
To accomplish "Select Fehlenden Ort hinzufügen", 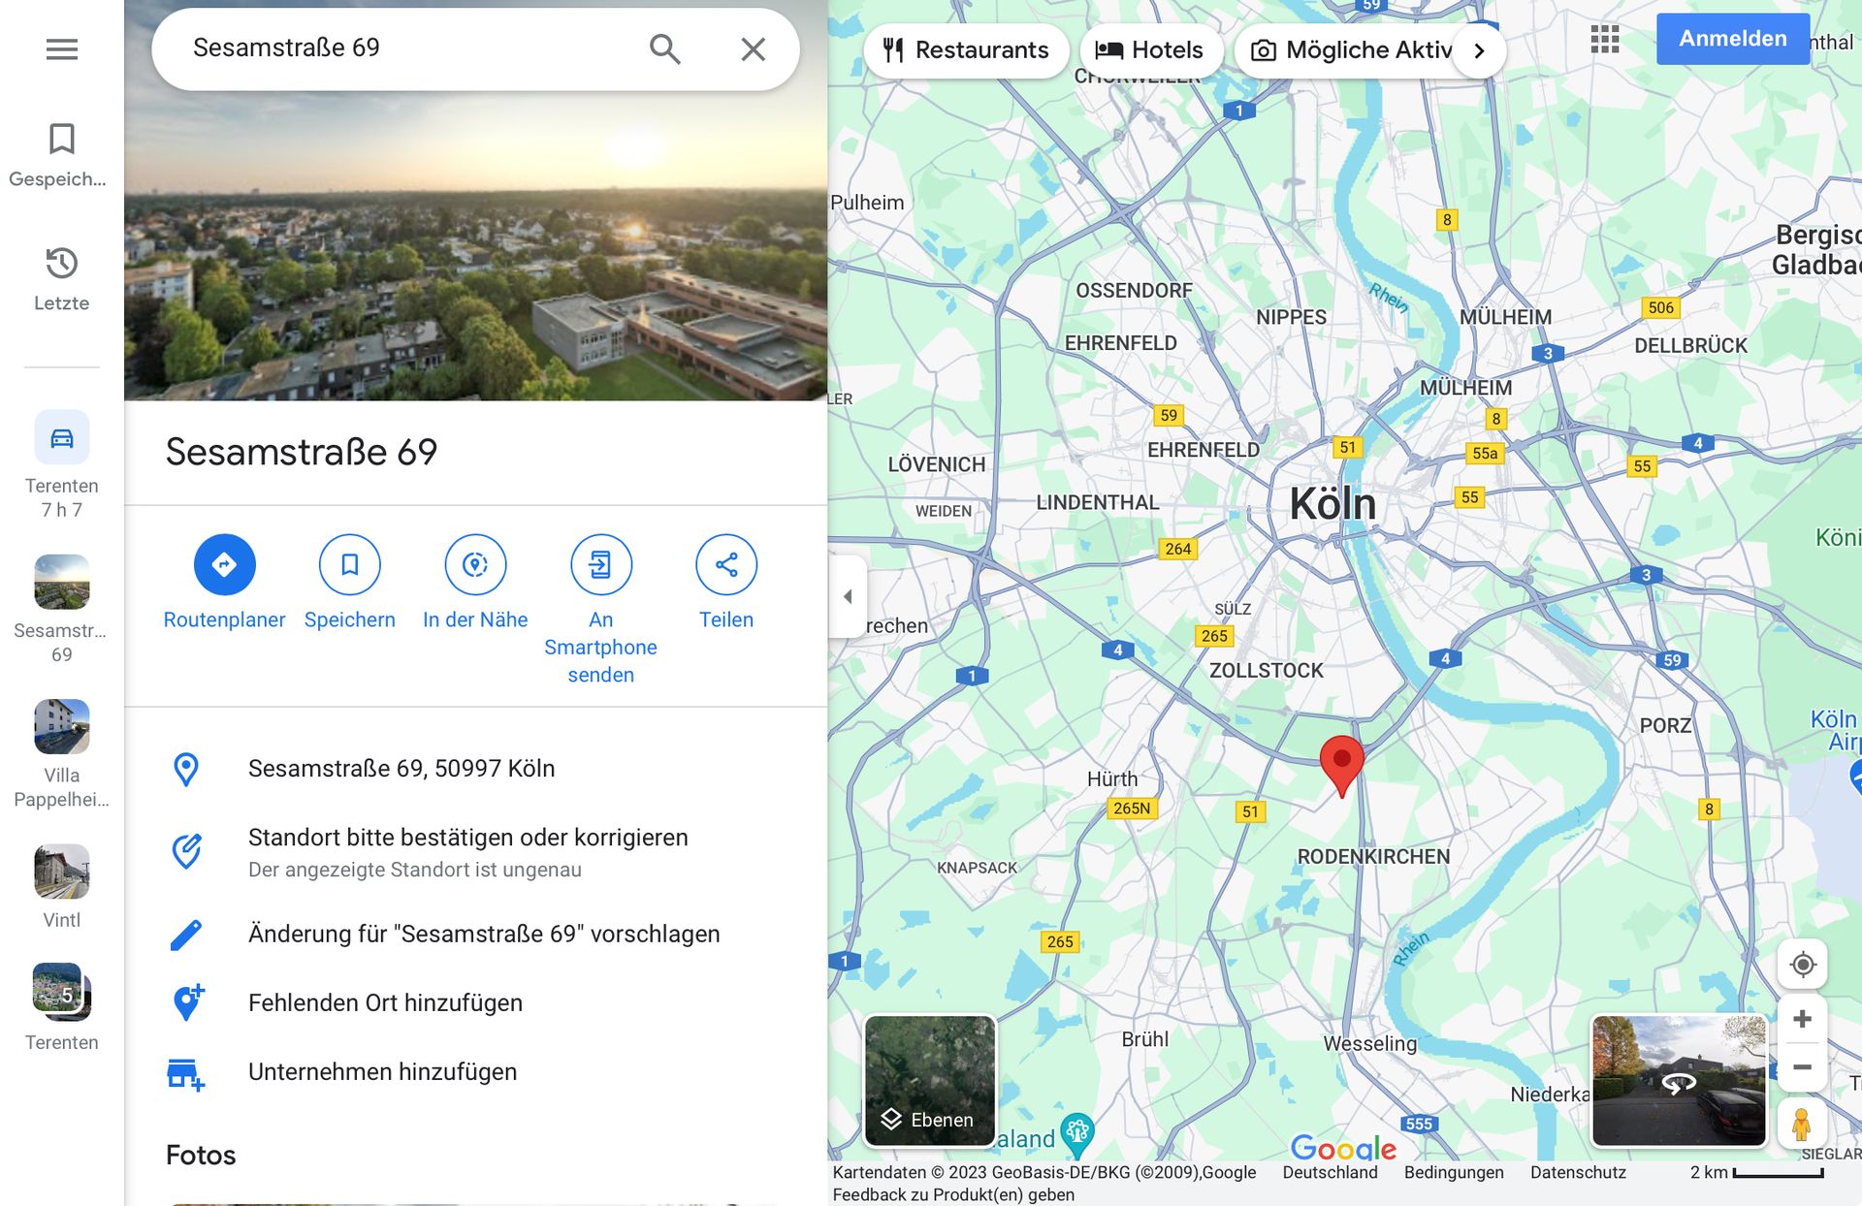I will pyautogui.click(x=385, y=1002).
